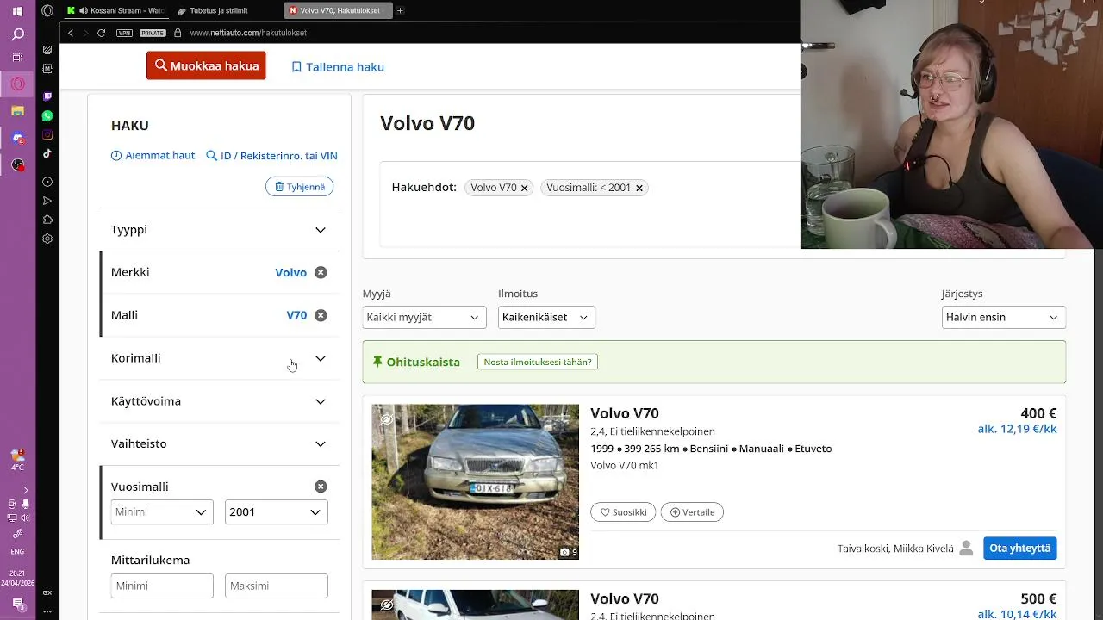Screen dimensions: 1103x620
Task: Open GX Control in sidebar
Action: tap(47, 592)
